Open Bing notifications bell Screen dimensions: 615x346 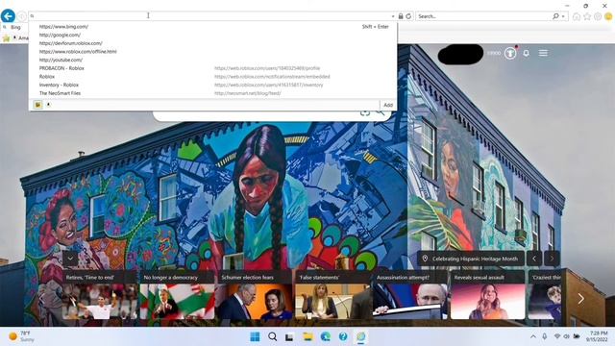[x=527, y=53]
